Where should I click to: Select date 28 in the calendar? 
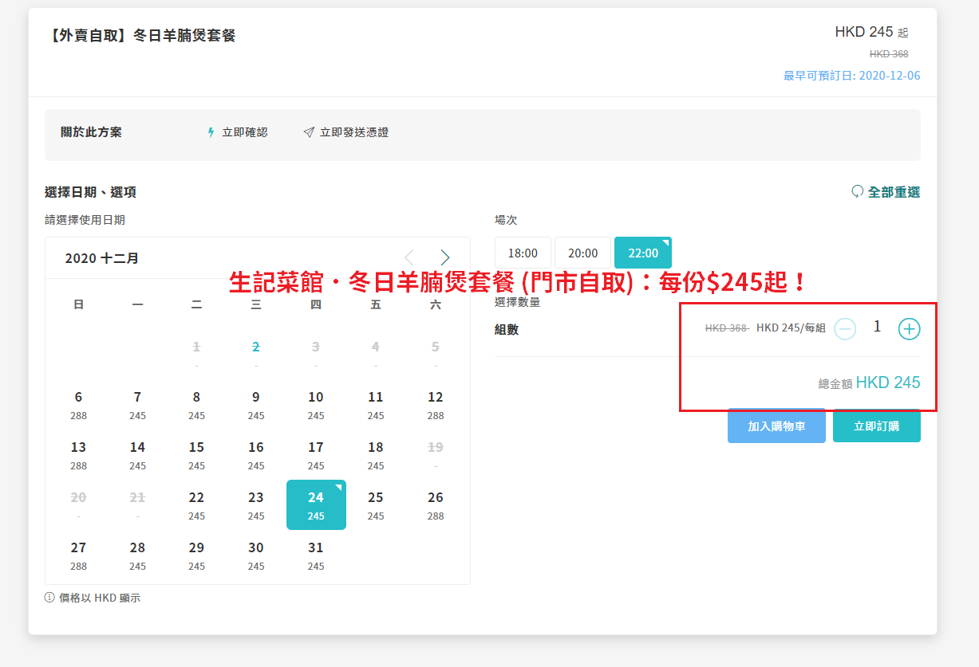(x=137, y=555)
